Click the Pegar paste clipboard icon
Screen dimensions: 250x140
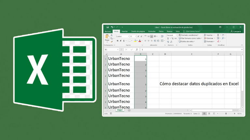tap(107, 37)
